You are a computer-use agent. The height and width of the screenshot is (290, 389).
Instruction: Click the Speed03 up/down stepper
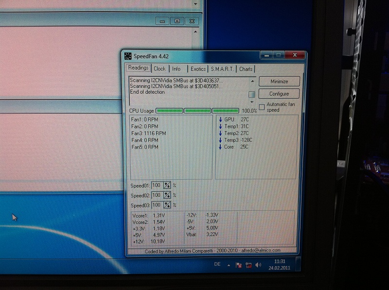(x=167, y=205)
